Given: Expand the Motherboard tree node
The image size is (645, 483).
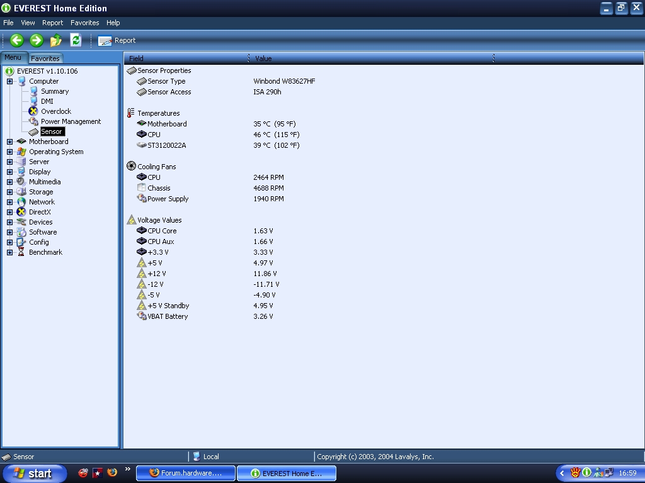Looking at the screenshot, I should 9,142.
